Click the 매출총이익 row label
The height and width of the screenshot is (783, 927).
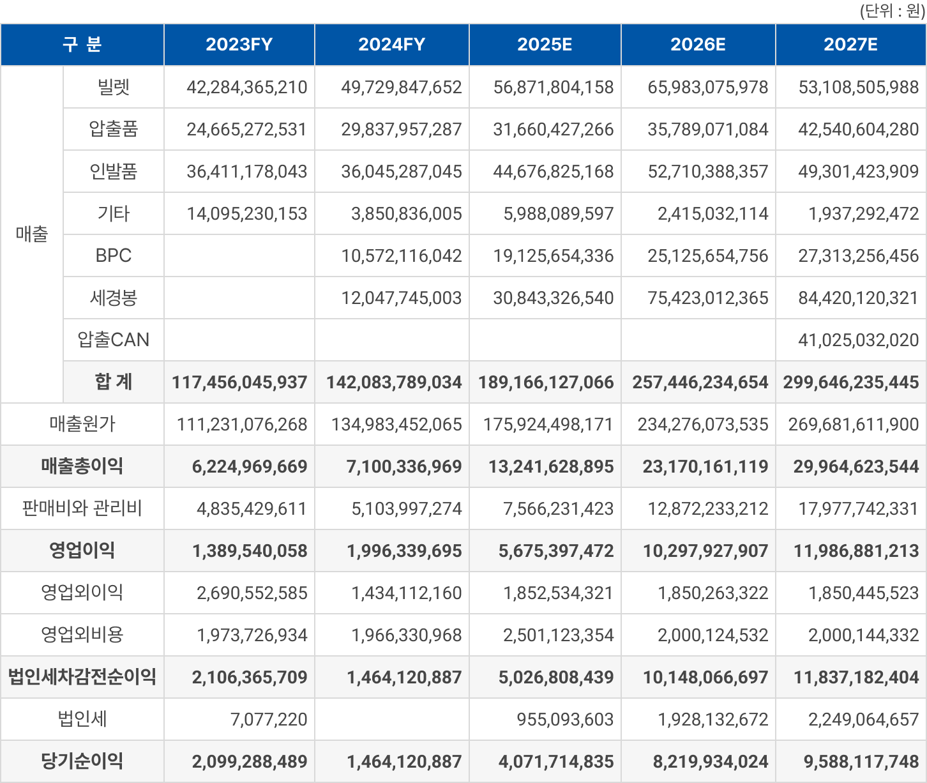pyautogui.click(x=82, y=466)
